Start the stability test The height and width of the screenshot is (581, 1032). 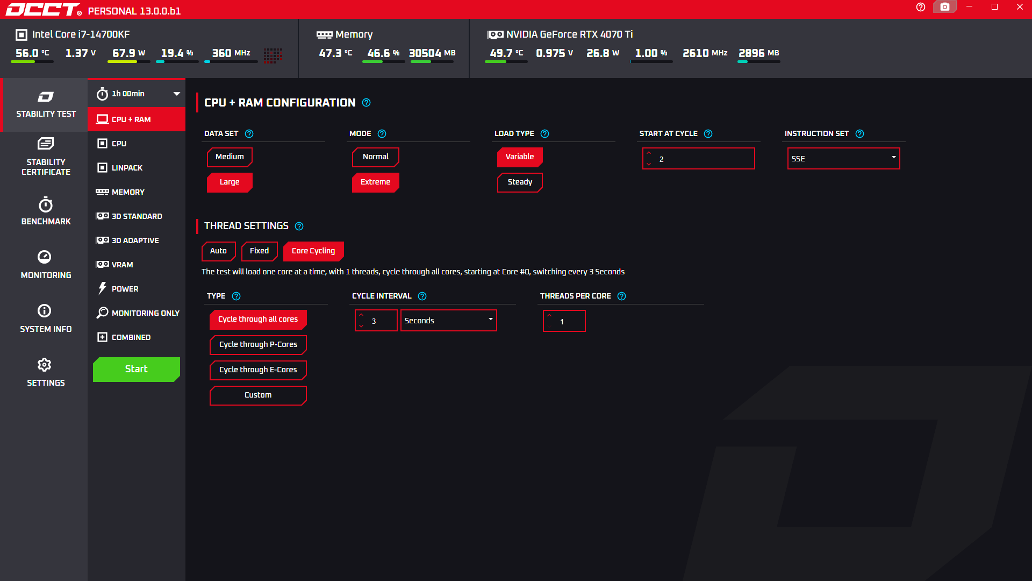click(x=136, y=369)
